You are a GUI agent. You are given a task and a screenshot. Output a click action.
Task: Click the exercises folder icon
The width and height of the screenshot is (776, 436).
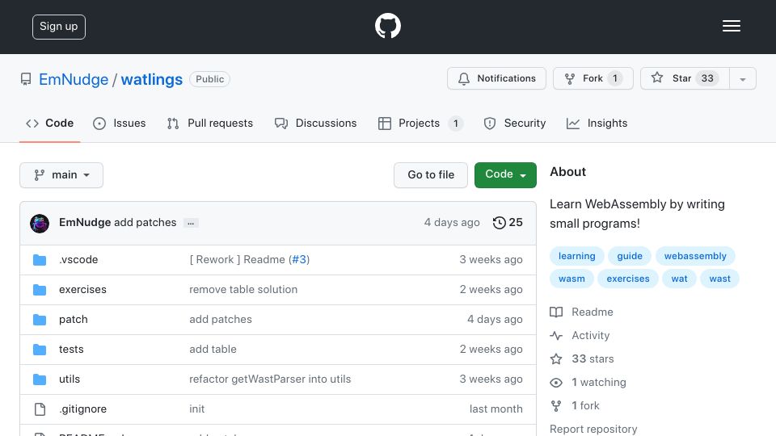(40, 290)
